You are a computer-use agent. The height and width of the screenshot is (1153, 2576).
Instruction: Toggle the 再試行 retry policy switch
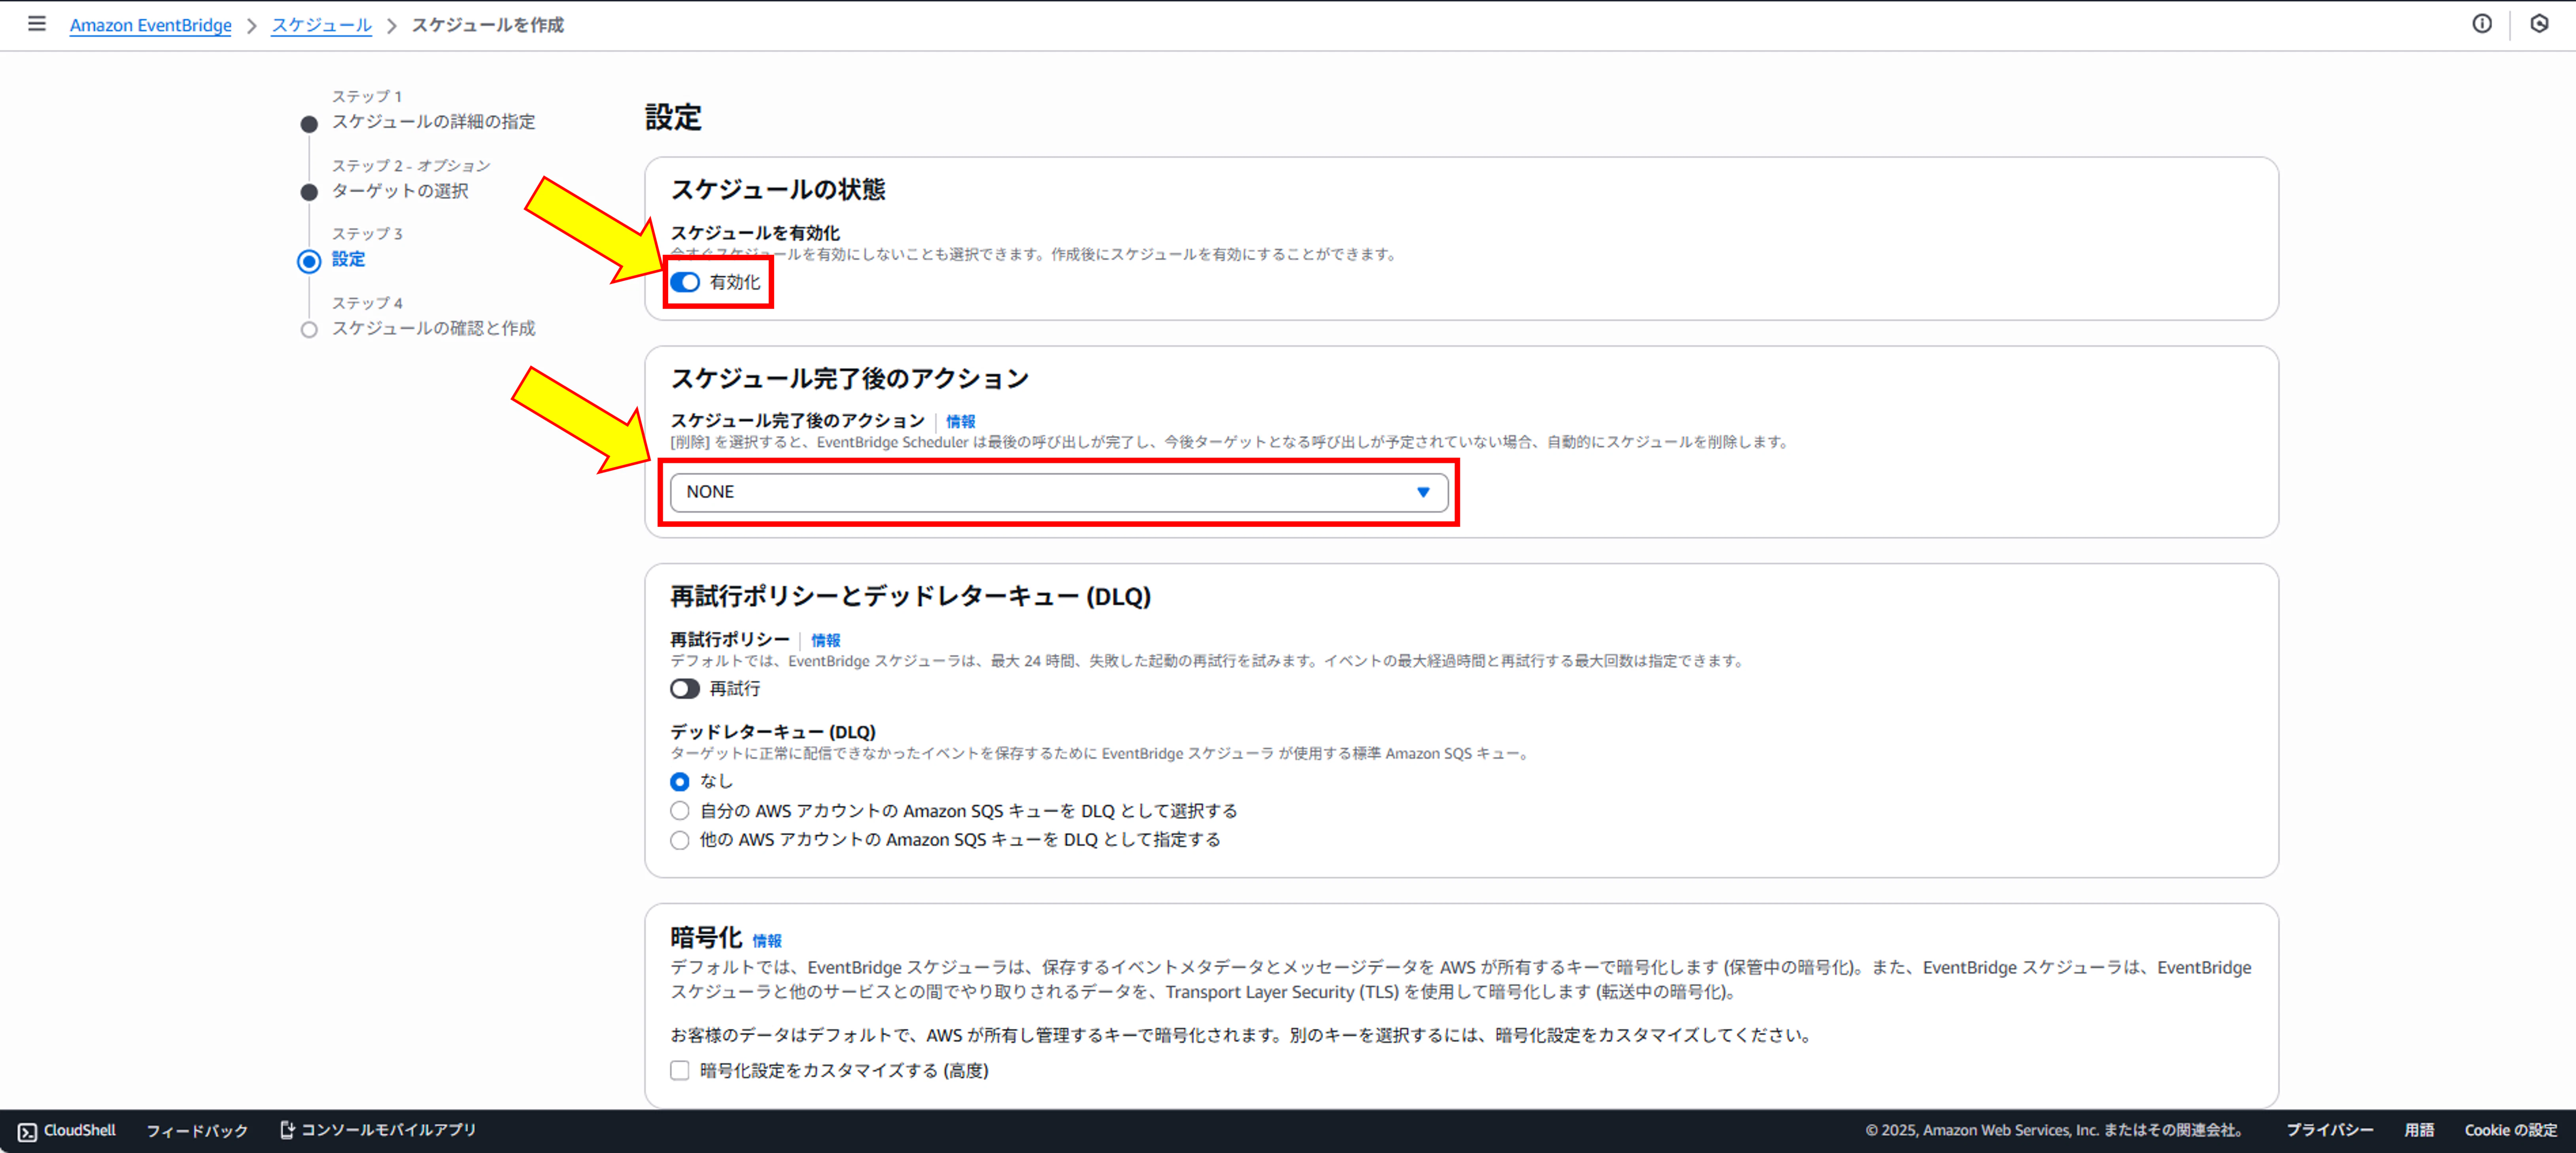(x=685, y=689)
